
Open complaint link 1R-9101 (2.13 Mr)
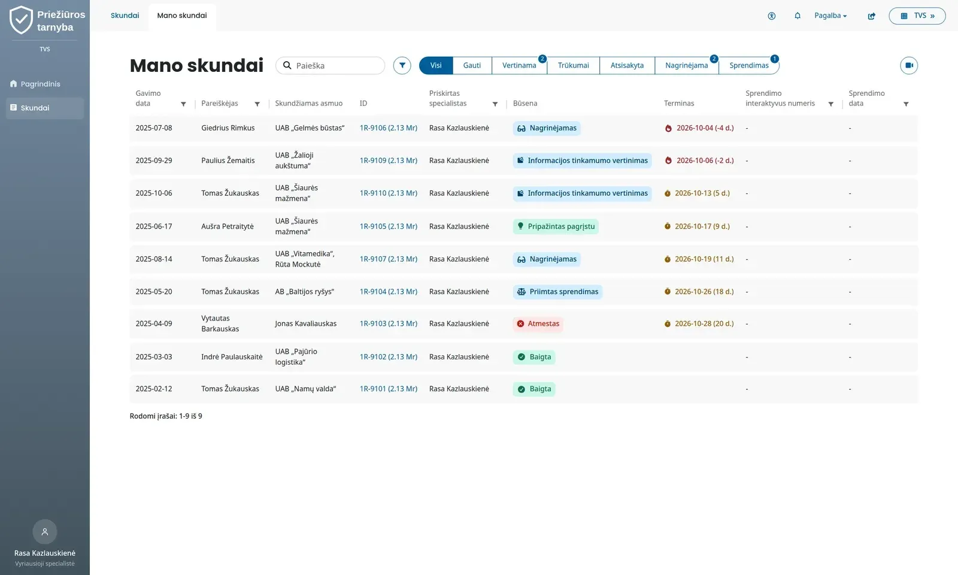coord(388,389)
